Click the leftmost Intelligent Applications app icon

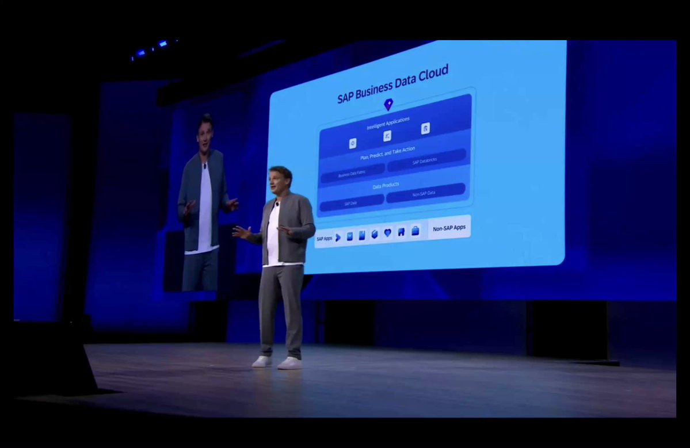[x=352, y=143]
